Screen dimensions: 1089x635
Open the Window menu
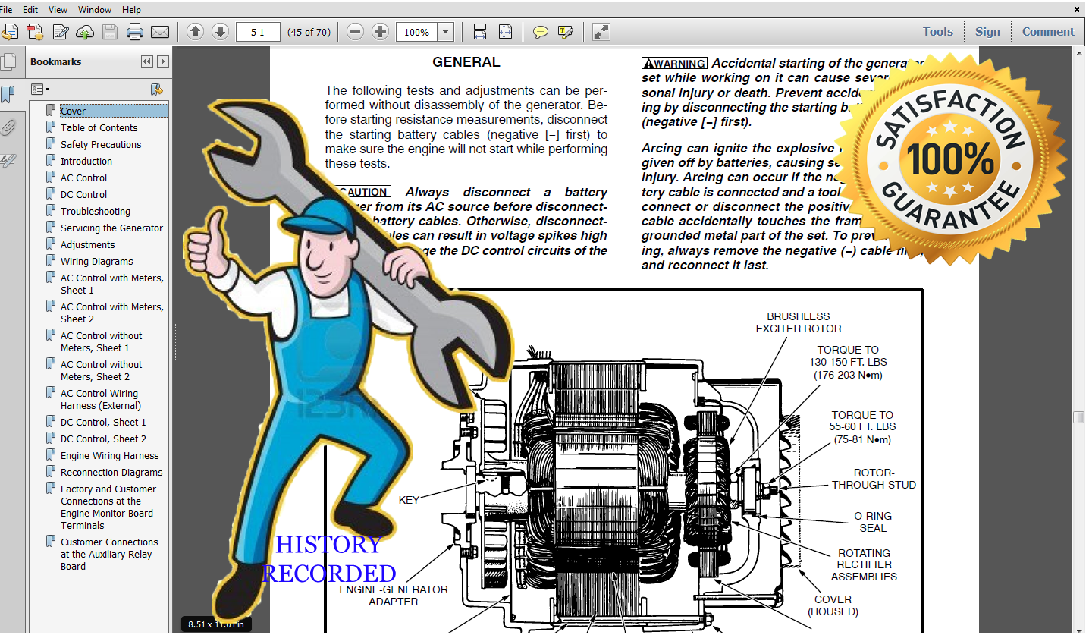pos(94,9)
